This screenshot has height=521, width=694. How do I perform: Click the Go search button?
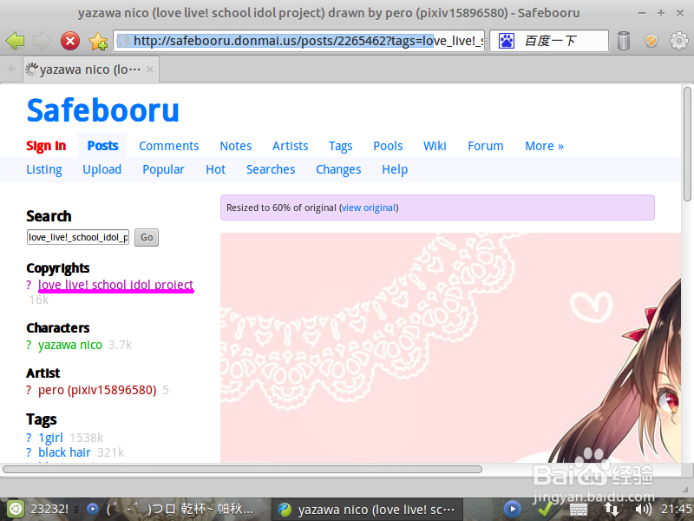(147, 237)
